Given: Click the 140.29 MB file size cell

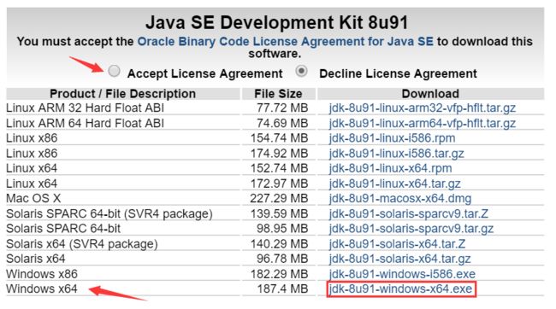Looking at the screenshot, I should point(279,243).
